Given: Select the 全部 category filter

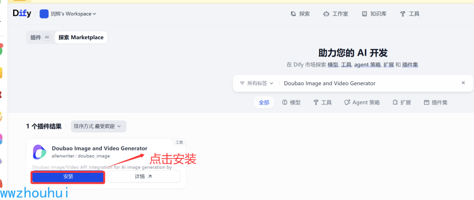Looking at the screenshot, I should 264,103.
